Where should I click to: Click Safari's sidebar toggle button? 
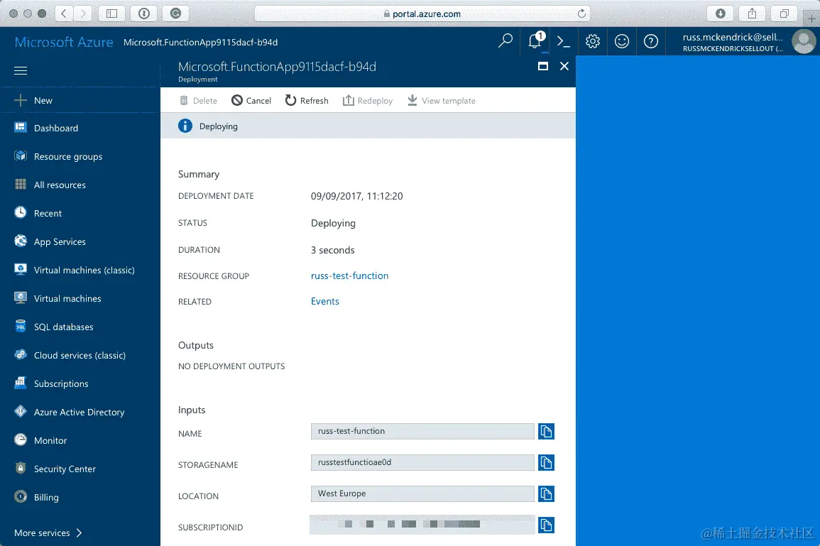(111, 13)
